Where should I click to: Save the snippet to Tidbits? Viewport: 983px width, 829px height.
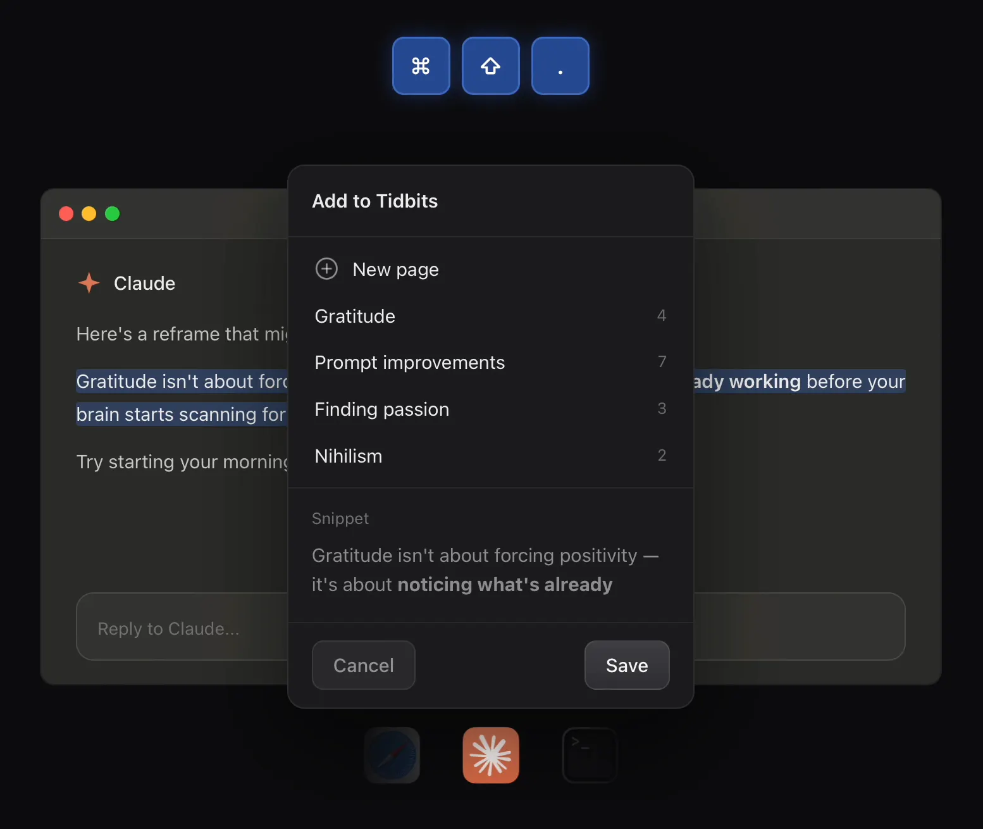[x=627, y=665]
